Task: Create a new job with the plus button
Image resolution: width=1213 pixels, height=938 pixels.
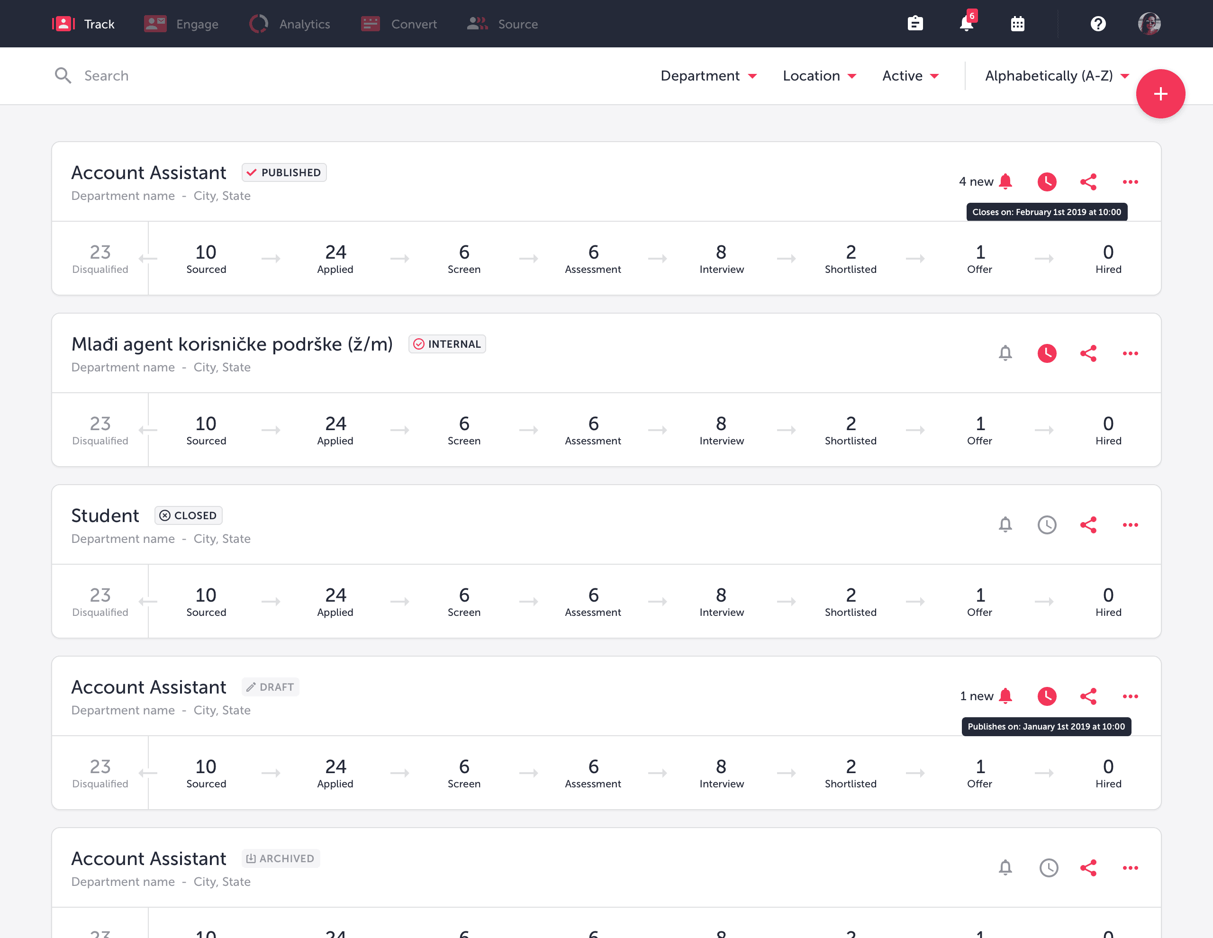Action: (x=1160, y=94)
